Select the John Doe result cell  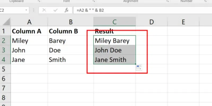tap(114, 50)
